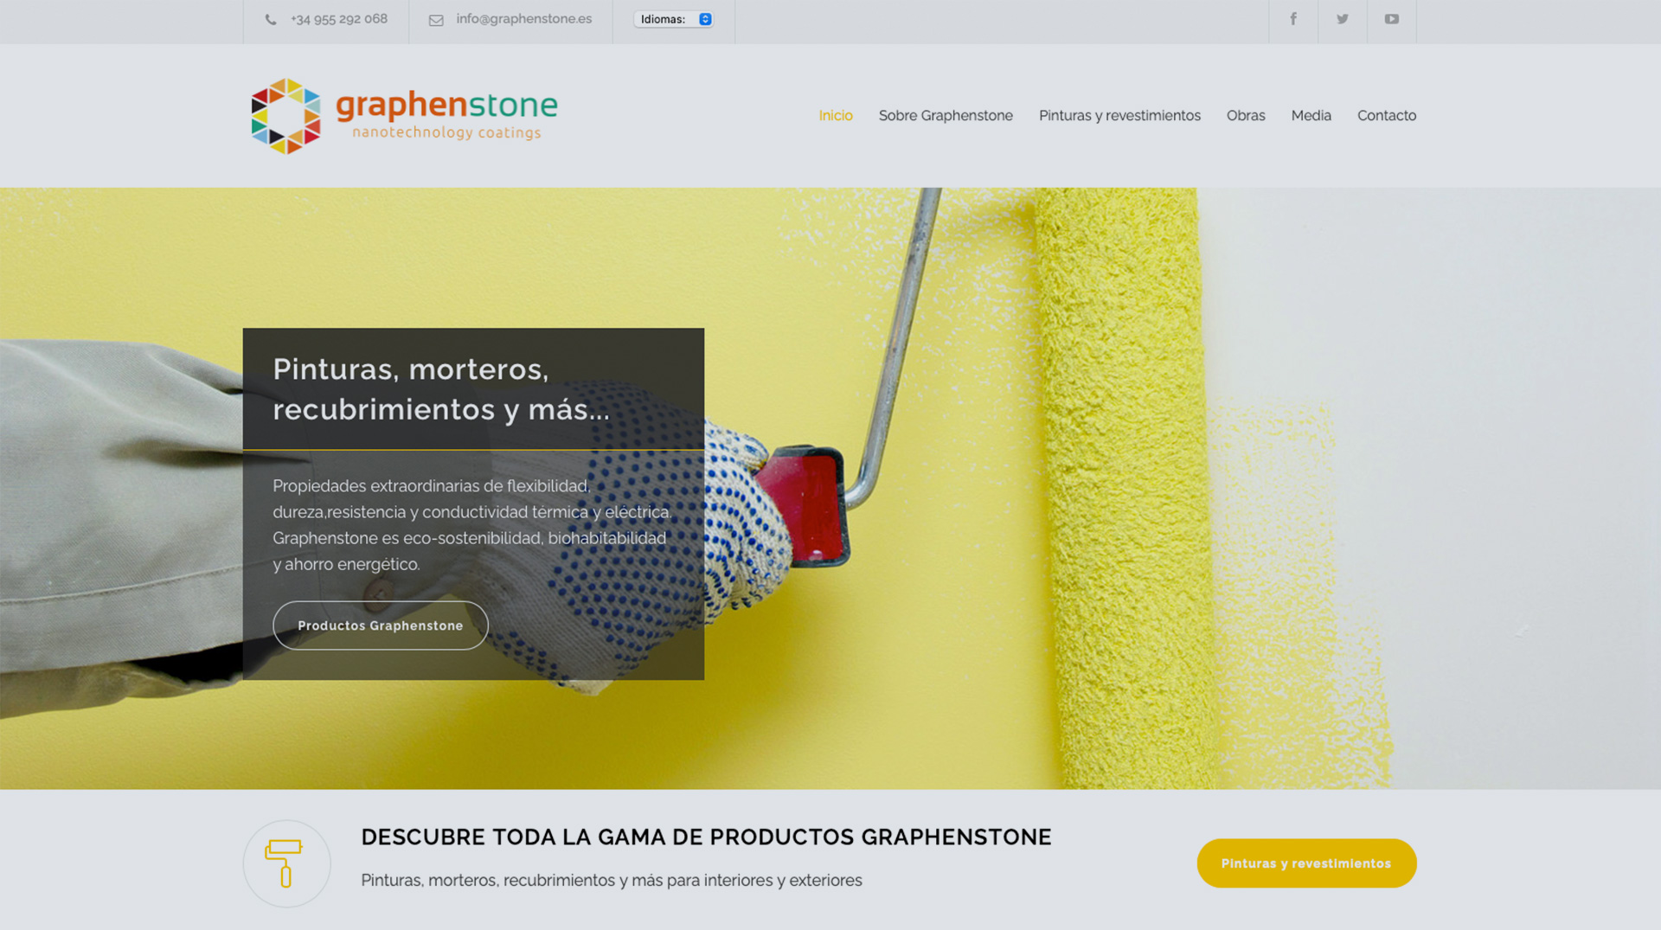Open the Sobre Graphenstone menu item

tap(946, 115)
